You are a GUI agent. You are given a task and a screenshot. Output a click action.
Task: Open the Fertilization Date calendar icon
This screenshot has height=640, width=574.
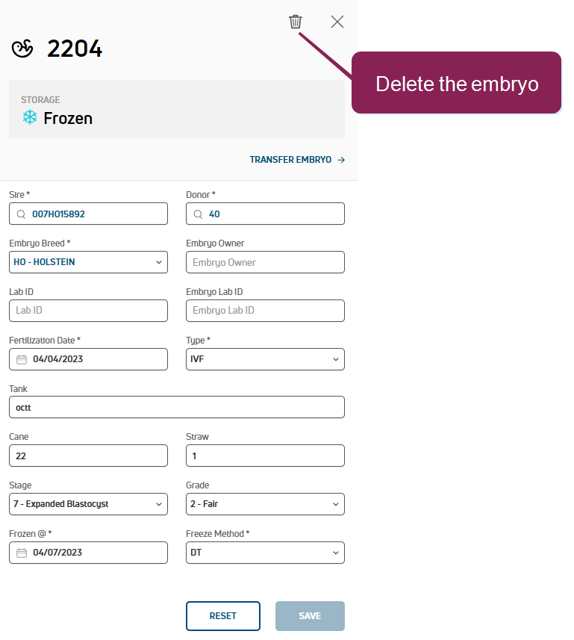point(22,359)
